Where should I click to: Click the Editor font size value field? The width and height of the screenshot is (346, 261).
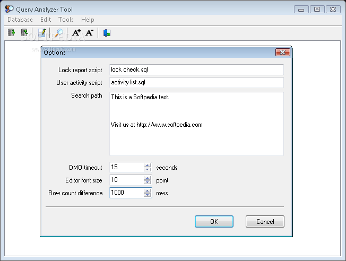point(126,180)
